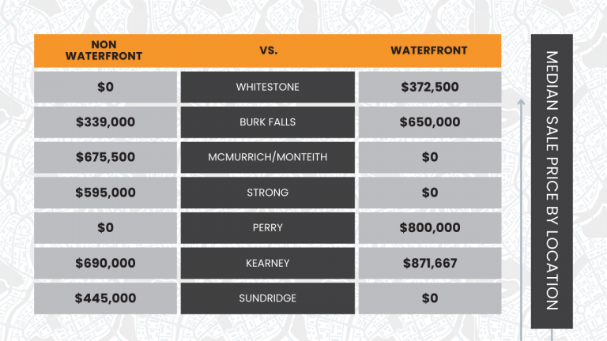Click the PERRY location label
The height and width of the screenshot is (341, 607).
267,227
